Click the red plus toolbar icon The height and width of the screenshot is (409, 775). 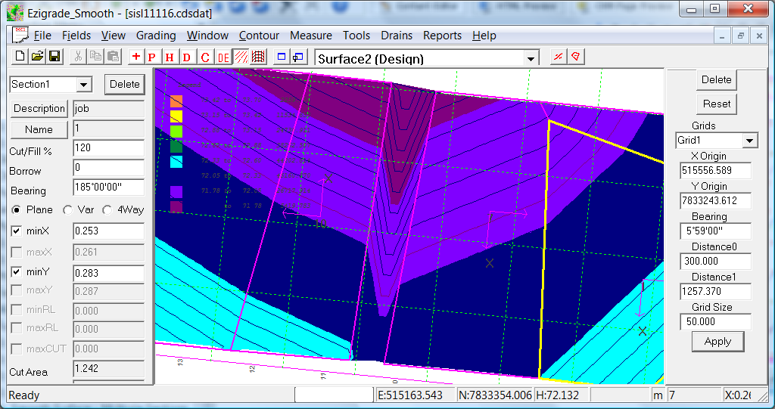(136, 57)
